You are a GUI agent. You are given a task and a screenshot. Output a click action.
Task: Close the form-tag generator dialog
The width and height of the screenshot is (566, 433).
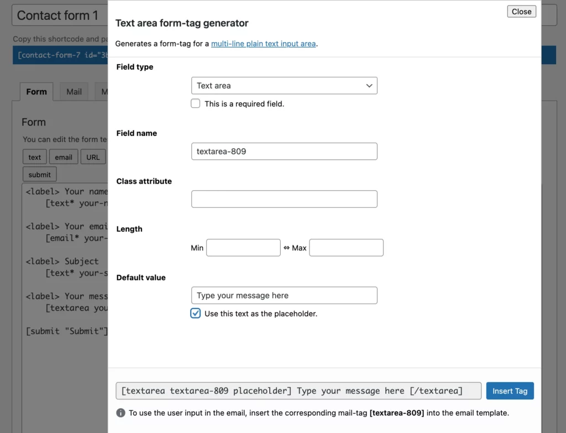[521, 12]
